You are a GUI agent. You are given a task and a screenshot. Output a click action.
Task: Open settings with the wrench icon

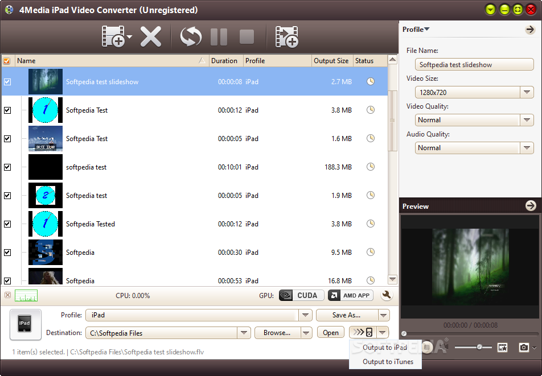click(x=387, y=295)
